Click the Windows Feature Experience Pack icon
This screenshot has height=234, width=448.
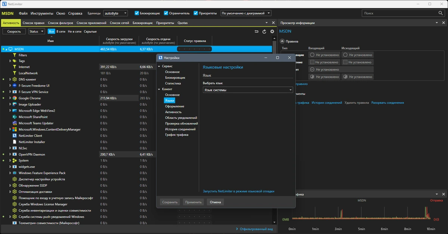(x=15, y=173)
